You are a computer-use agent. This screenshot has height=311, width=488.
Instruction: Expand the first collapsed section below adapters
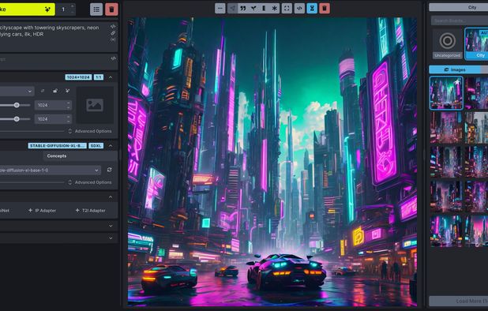pyautogui.click(x=111, y=226)
